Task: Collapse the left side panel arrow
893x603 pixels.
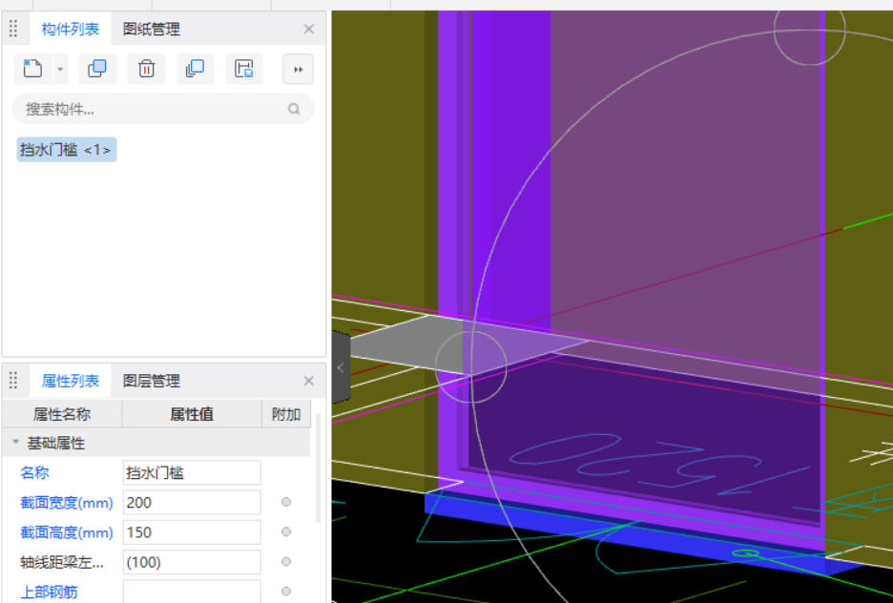Action: click(341, 367)
